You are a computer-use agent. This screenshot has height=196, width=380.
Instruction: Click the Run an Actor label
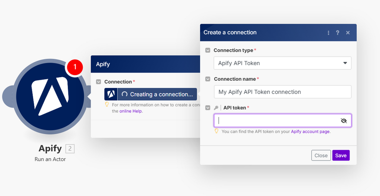(50, 159)
